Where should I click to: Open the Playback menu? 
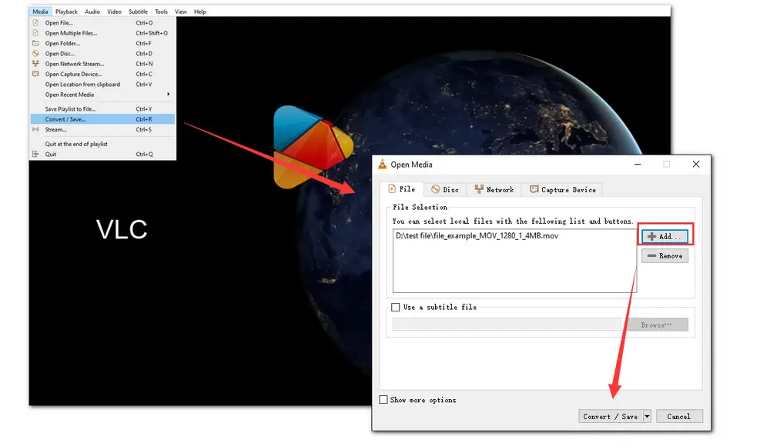tap(66, 12)
